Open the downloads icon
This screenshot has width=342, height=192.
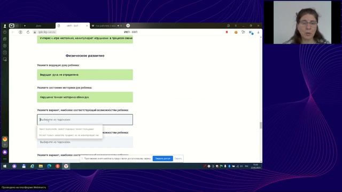tap(258, 32)
